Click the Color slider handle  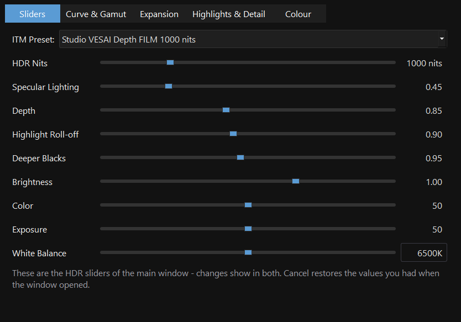[x=248, y=205]
